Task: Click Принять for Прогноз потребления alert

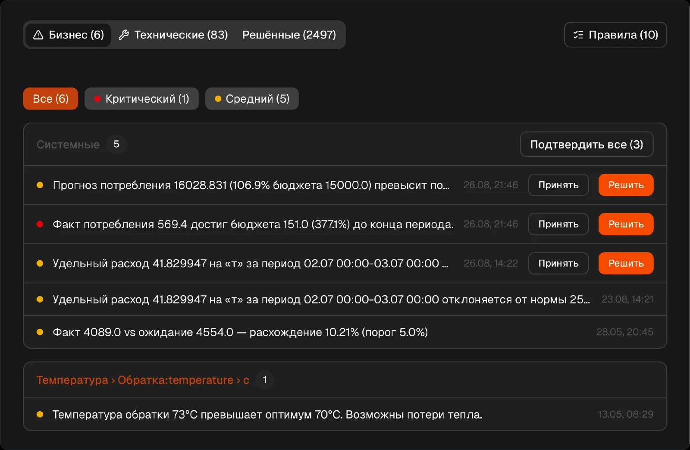Action: [558, 185]
